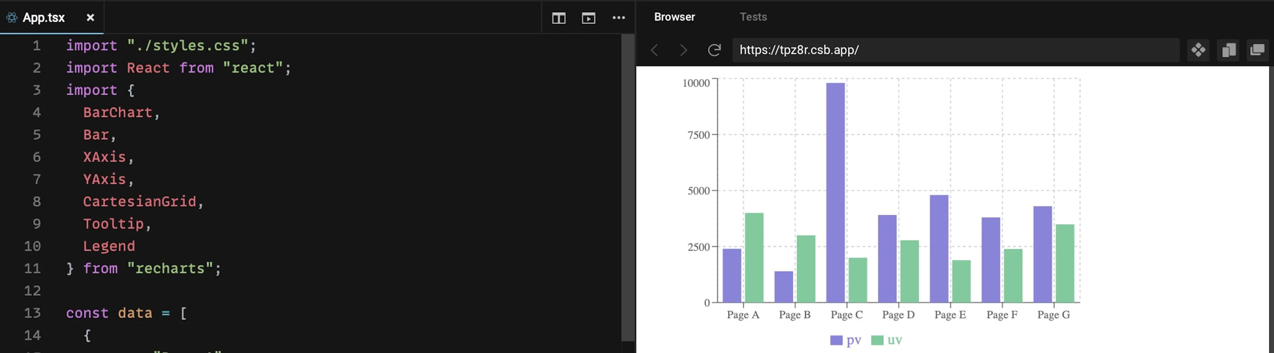Select the Browser tab
Screen dimensions: 1274x353
point(674,17)
